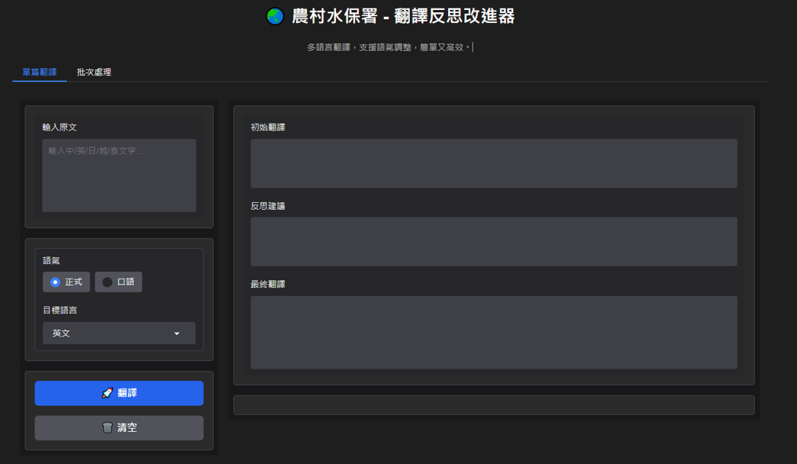The height and width of the screenshot is (464, 797).
Task: Click in the 最終翻譯 output box
Action: 494,333
